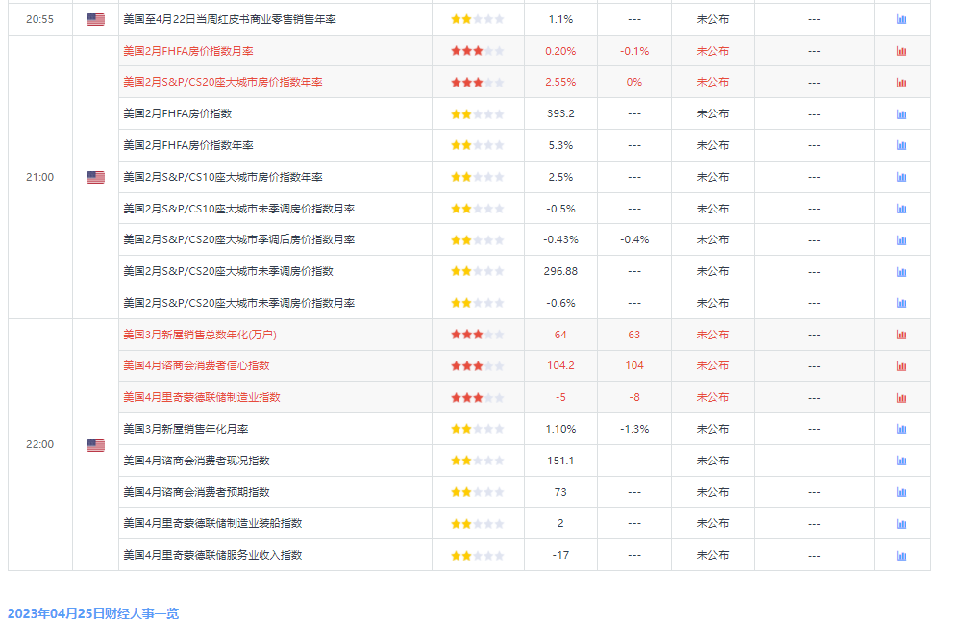Open the 2023年04月25日财经大事一览 link
Image resolution: width=968 pixels, height=623 pixels.
click(x=93, y=613)
